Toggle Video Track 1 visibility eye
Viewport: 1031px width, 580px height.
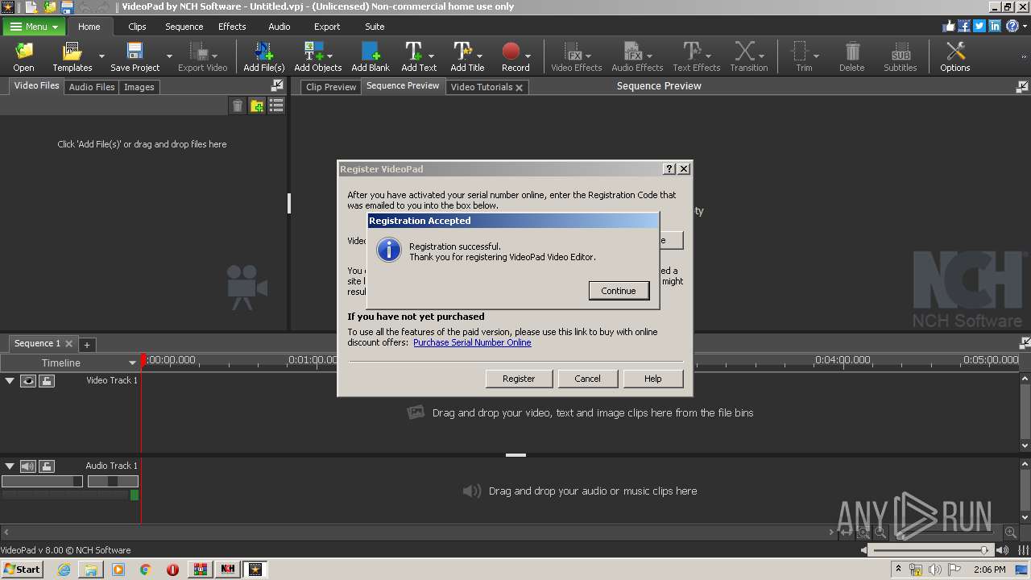click(x=28, y=380)
